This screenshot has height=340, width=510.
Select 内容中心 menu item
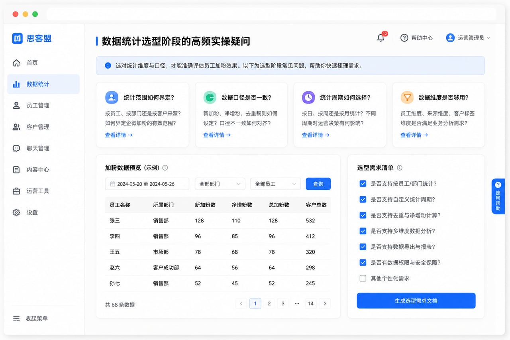pos(43,170)
